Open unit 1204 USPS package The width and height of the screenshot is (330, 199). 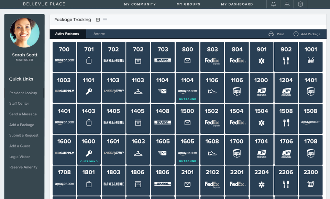click(286, 87)
